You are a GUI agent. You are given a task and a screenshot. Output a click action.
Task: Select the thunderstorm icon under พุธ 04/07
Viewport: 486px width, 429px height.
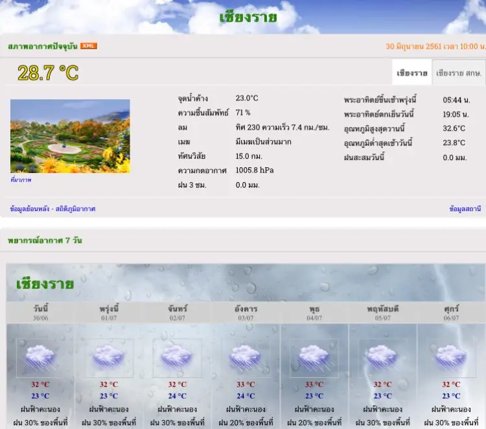(x=314, y=358)
